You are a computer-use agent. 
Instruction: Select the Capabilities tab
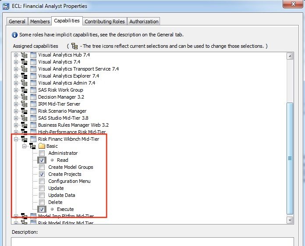tap(67, 21)
